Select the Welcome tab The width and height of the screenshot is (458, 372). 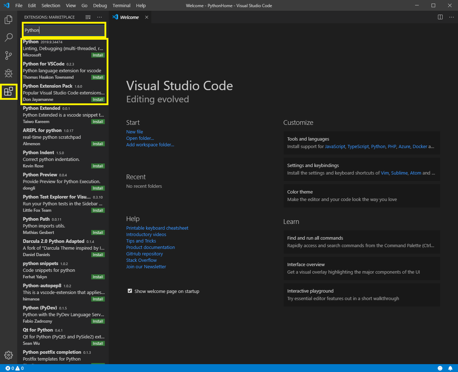130,17
